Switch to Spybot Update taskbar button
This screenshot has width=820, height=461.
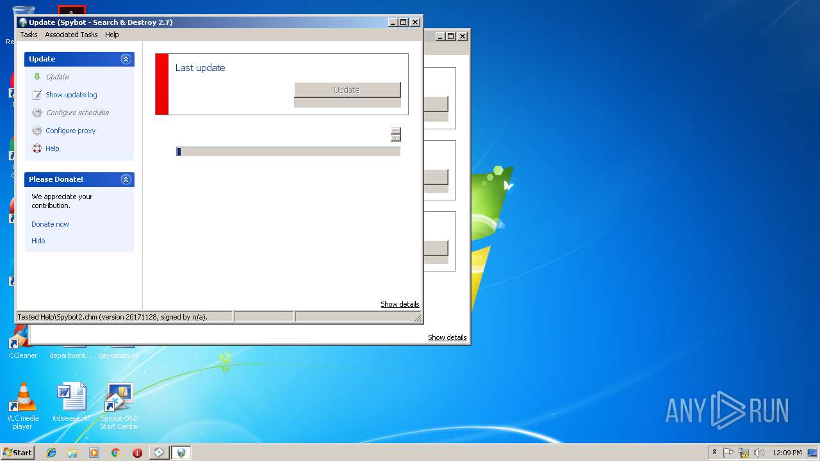[181, 453]
